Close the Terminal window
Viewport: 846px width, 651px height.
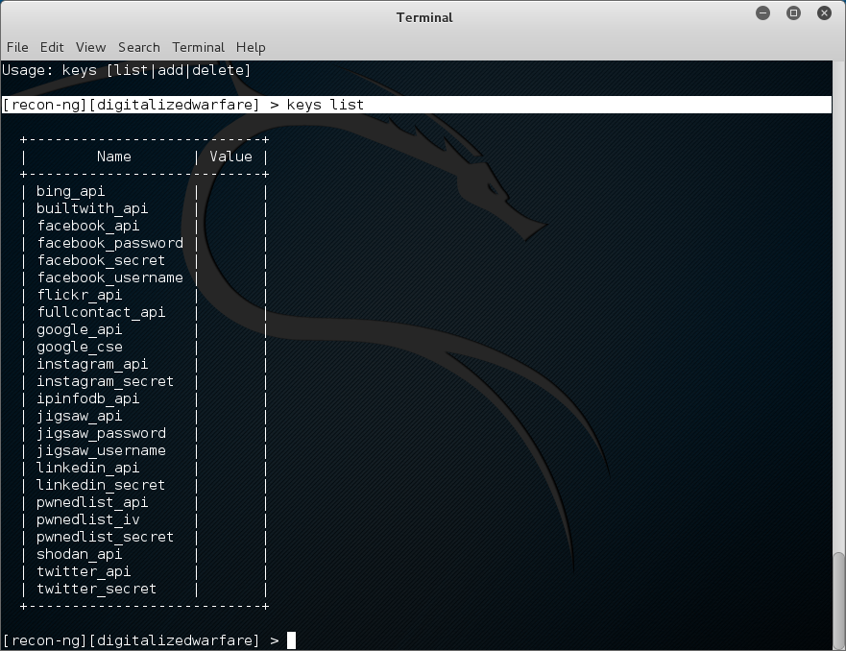pyautogui.click(x=825, y=12)
